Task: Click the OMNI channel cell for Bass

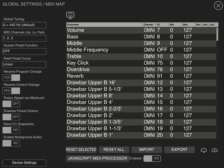Action: tap(149, 37)
